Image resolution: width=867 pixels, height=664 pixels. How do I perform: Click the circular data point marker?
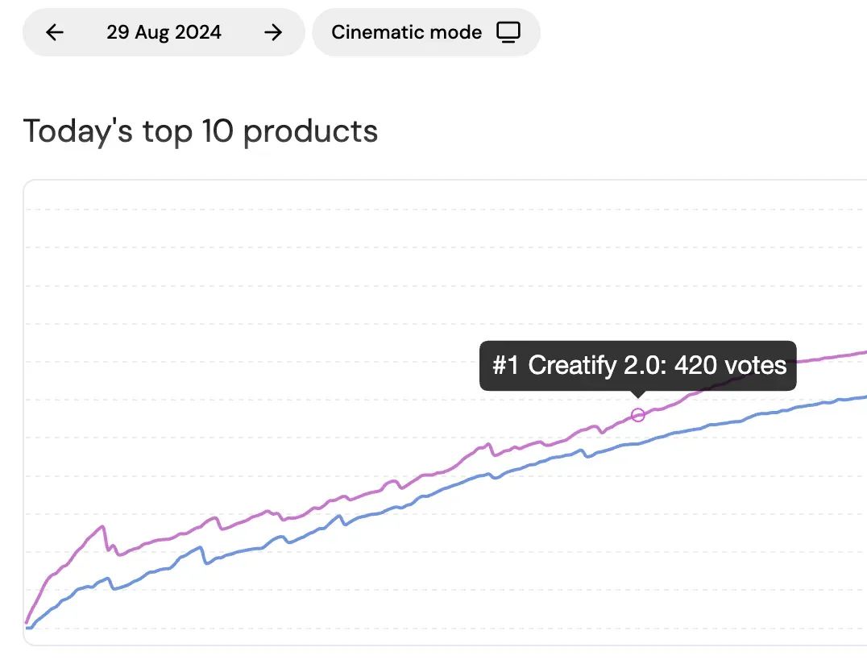coord(638,415)
